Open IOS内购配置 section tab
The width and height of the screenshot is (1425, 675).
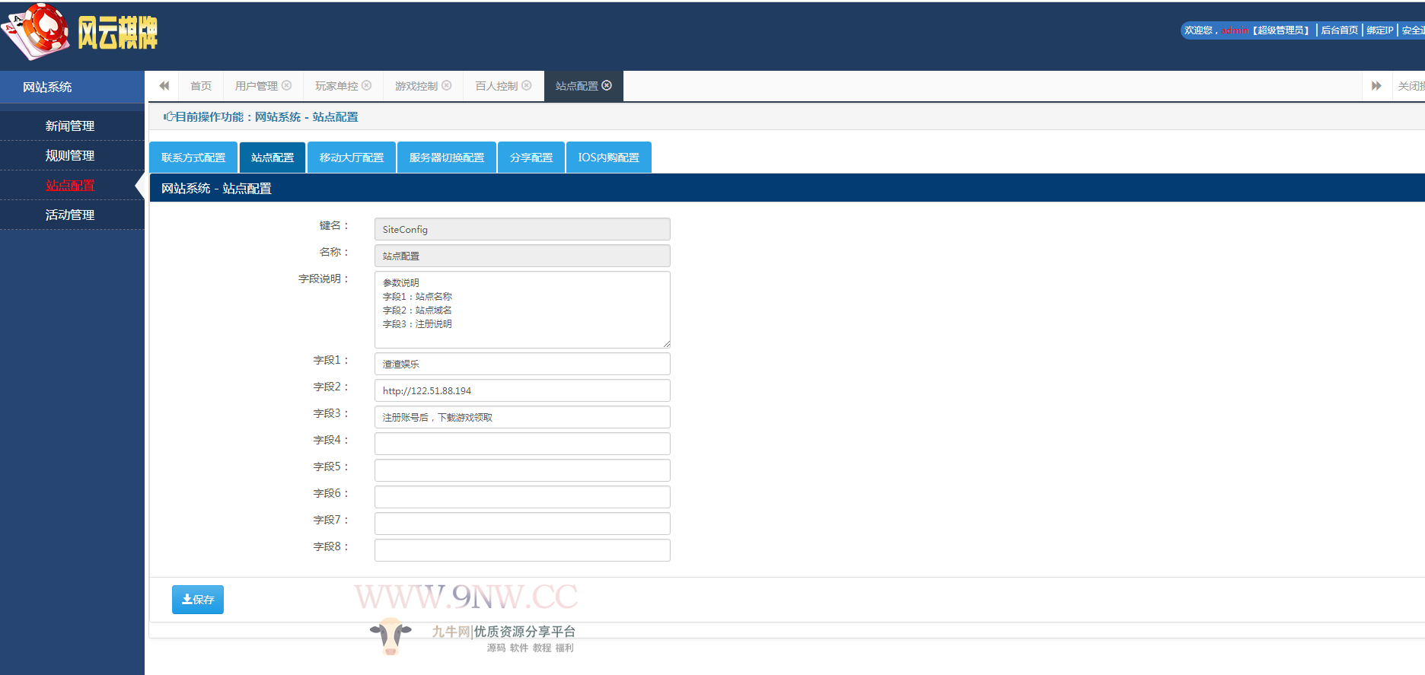coord(609,158)
